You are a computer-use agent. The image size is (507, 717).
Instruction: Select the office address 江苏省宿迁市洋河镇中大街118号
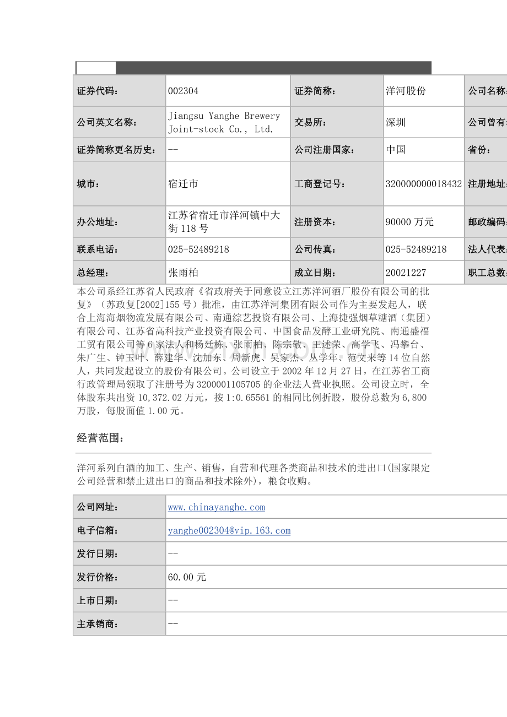[x=224, y=222]
